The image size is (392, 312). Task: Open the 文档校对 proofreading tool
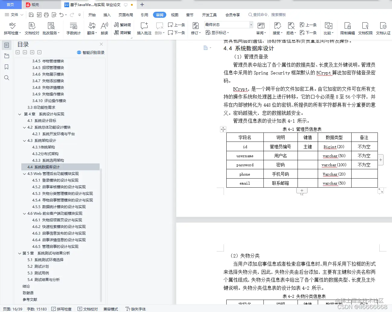pos(31,29)
